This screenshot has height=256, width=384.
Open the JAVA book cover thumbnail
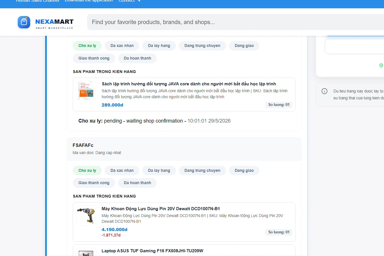[x=86, y=91]
